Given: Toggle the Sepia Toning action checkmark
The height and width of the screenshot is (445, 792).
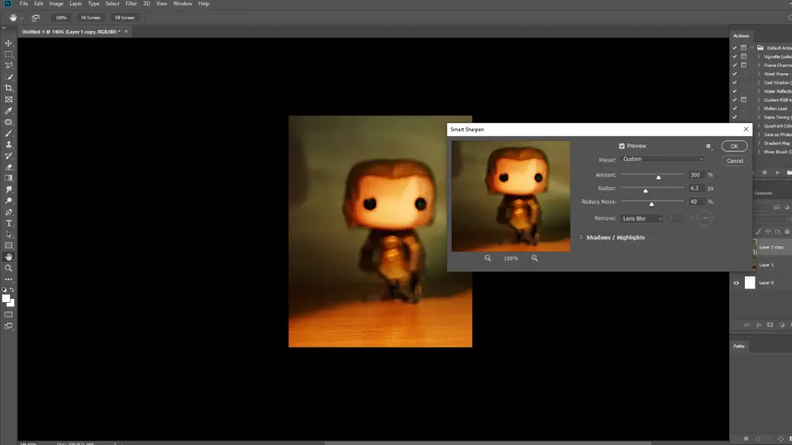Looking at the screenshot, I should click(x=735, y=117).
